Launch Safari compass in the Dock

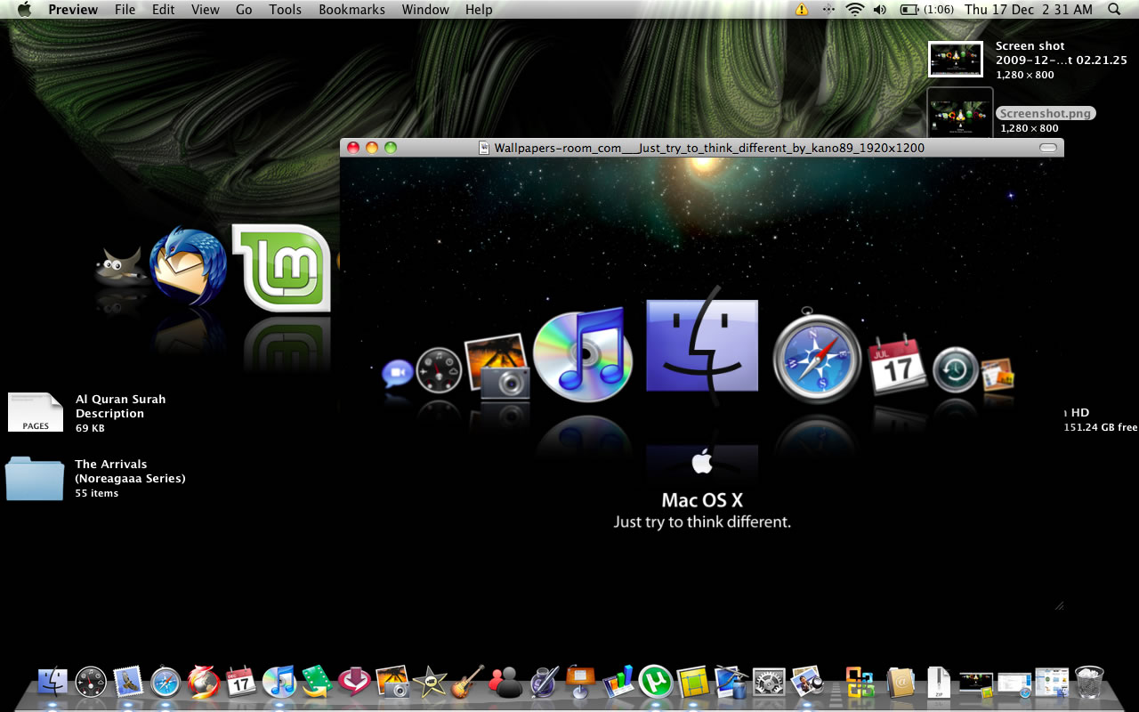tap(166, 682)
